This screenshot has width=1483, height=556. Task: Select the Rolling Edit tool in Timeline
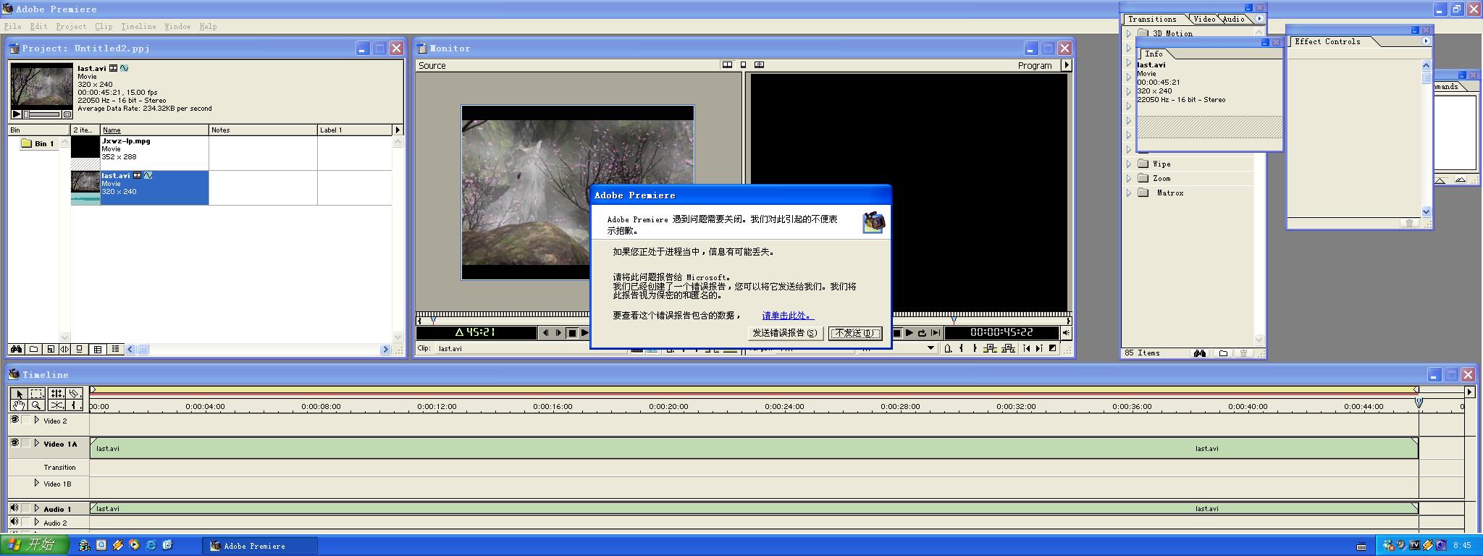[56, 394]
